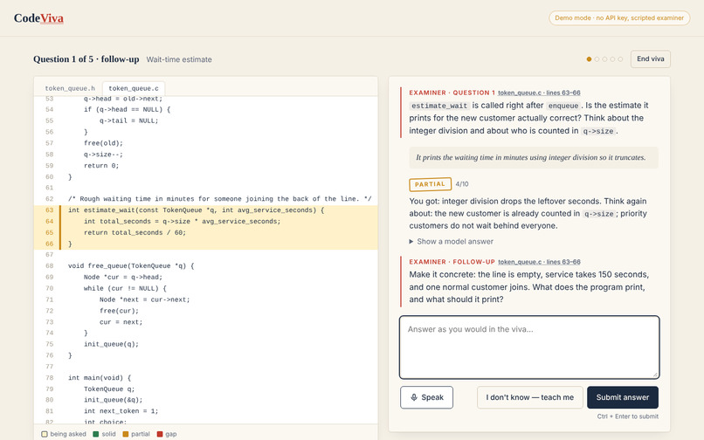Choose I don't know — teach me
This screenshot has width=704, height=440.
pyautogui.click(x=530, y=397)
